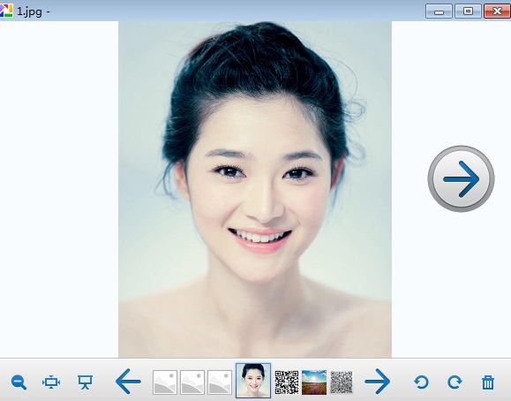Select the highlighted portrait thumbnail
The height and width of the screenshot is (401, 511).
(x=253, y=381)
